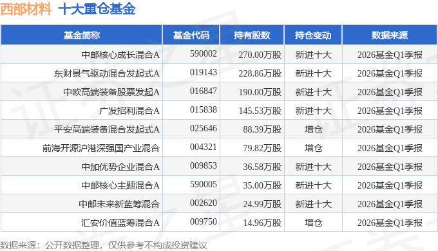Click 2026基金Q1季报 in the 016847 row
The width and height of the screenshot is (438, 251).
pyautogui.click(x=390, y=92)
